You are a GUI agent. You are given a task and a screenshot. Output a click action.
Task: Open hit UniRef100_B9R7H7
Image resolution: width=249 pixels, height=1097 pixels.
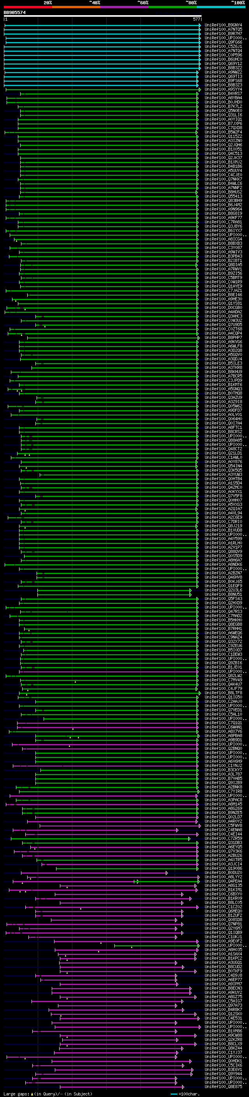[x=223, y=33]
